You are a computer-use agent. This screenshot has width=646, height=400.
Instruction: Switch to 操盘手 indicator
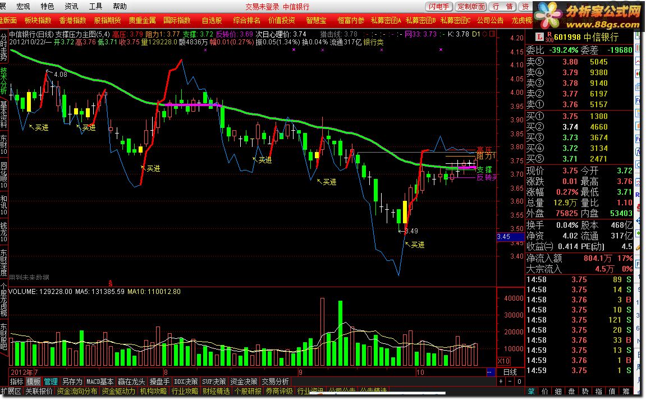click(x=159, y=382)
